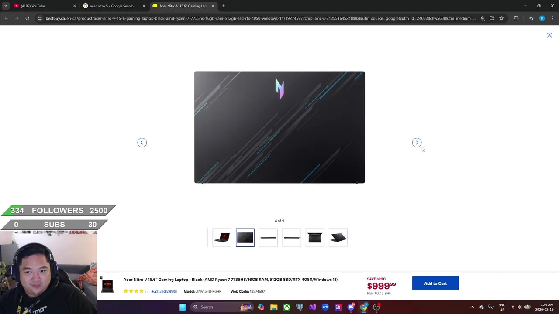Open the Windows Start menu
The height and width of the screenshot is (314, 559).
(x=183, y=307)
